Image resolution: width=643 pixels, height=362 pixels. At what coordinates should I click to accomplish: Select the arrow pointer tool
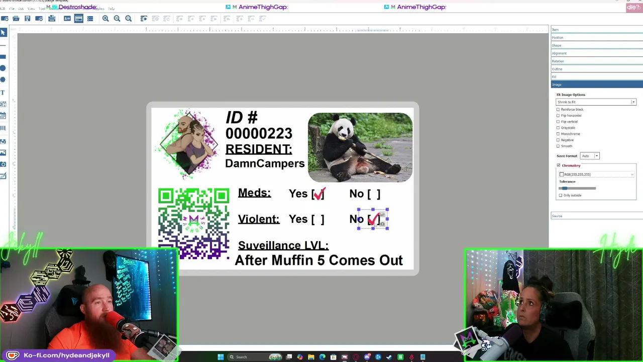tap(3, 33)
